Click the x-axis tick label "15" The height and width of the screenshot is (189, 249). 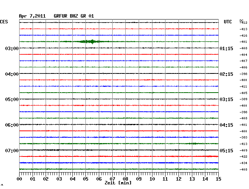218,179
